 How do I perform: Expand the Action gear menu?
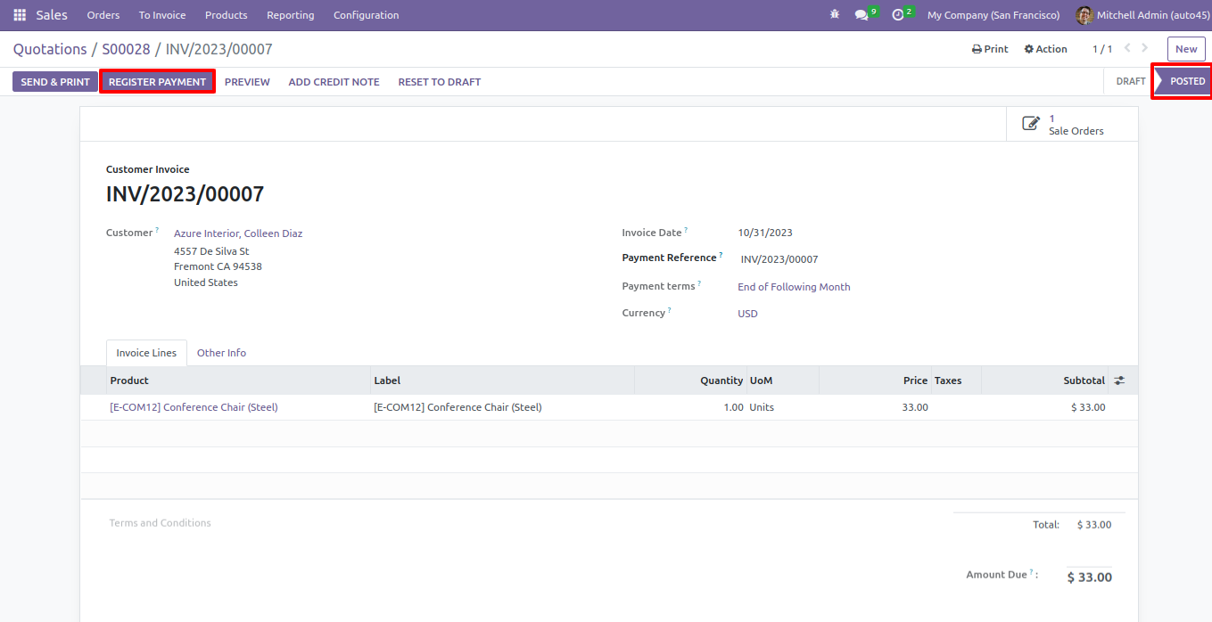pos(1046,49)
